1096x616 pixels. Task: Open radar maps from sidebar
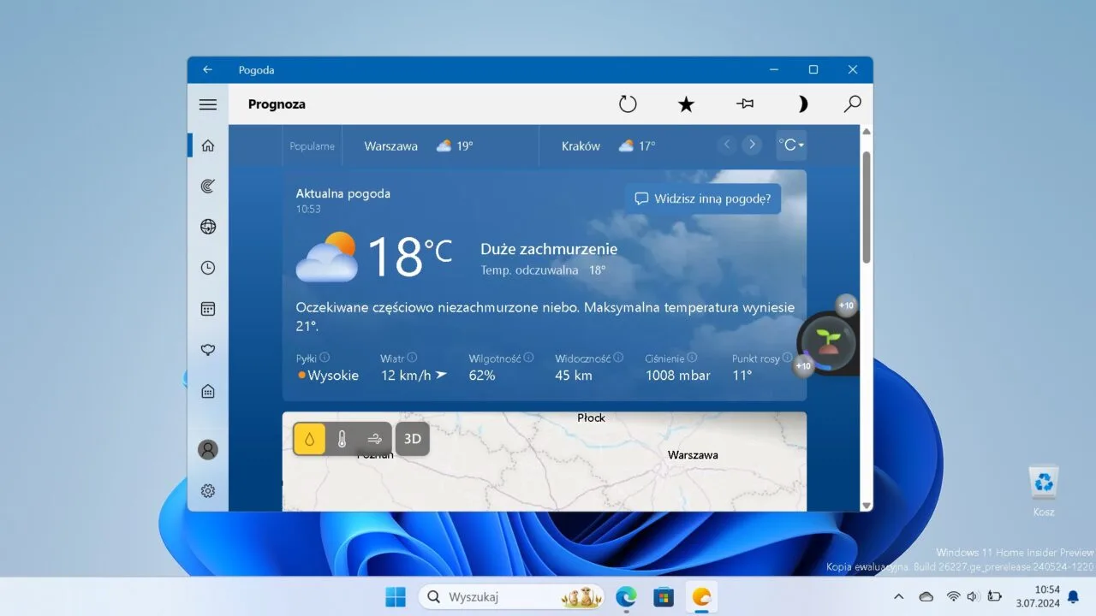pos(207,186)
